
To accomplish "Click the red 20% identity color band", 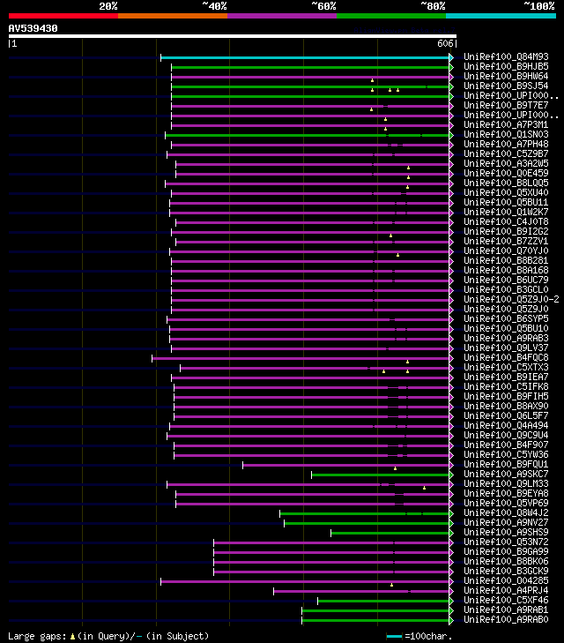I will coord(63,16).
